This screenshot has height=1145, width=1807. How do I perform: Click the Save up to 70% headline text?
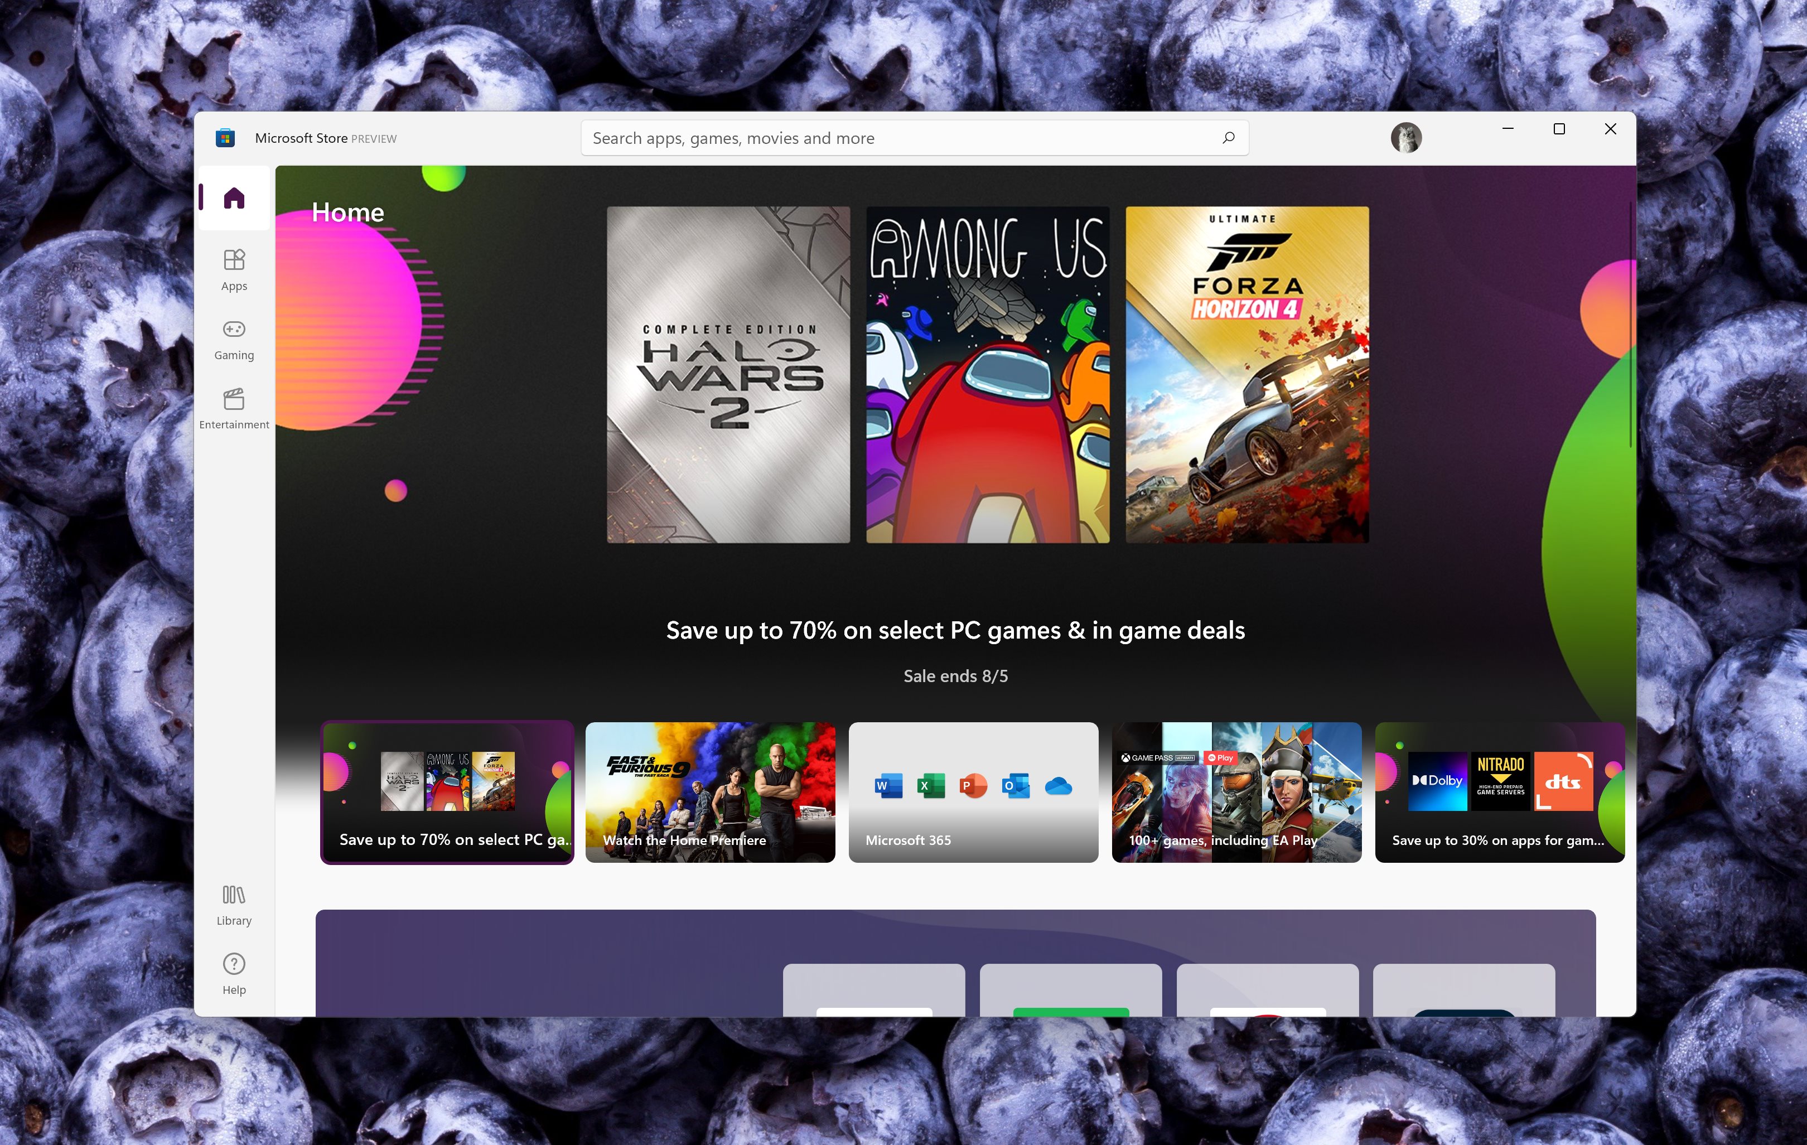tap(955, 630)
